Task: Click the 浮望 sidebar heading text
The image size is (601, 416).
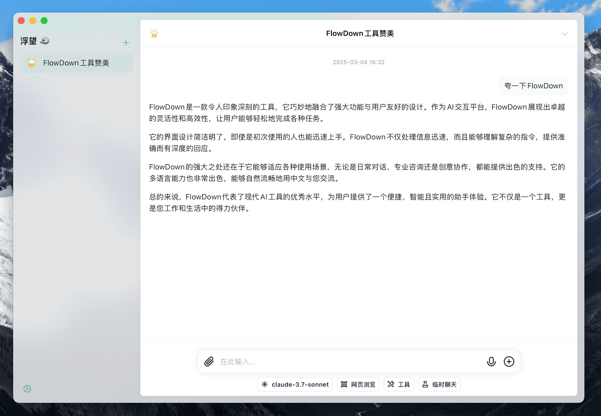Action: (x=28, y=41)
